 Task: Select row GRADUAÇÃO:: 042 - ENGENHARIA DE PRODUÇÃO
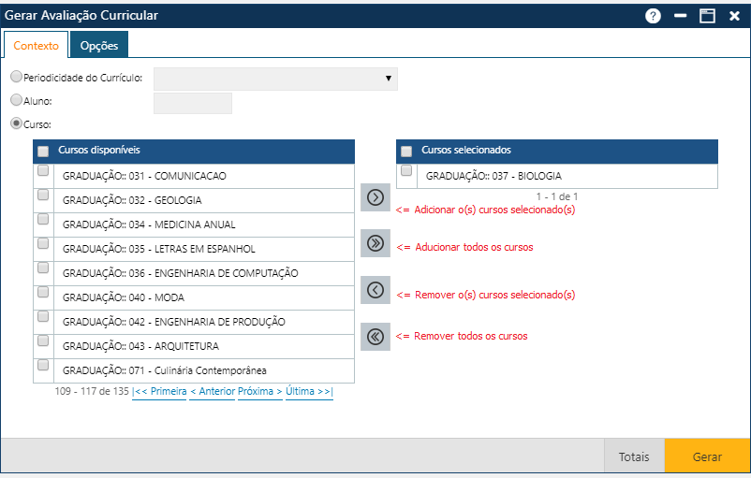174,322
